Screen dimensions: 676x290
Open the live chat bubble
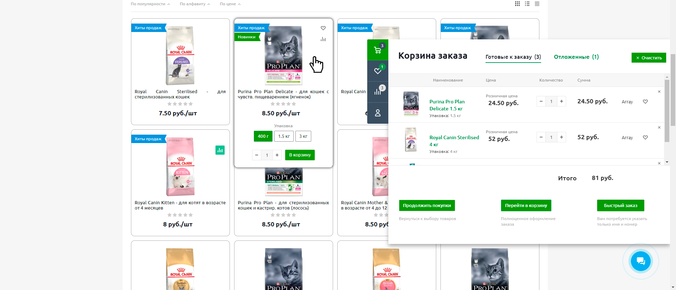click(x=640, y=261)
